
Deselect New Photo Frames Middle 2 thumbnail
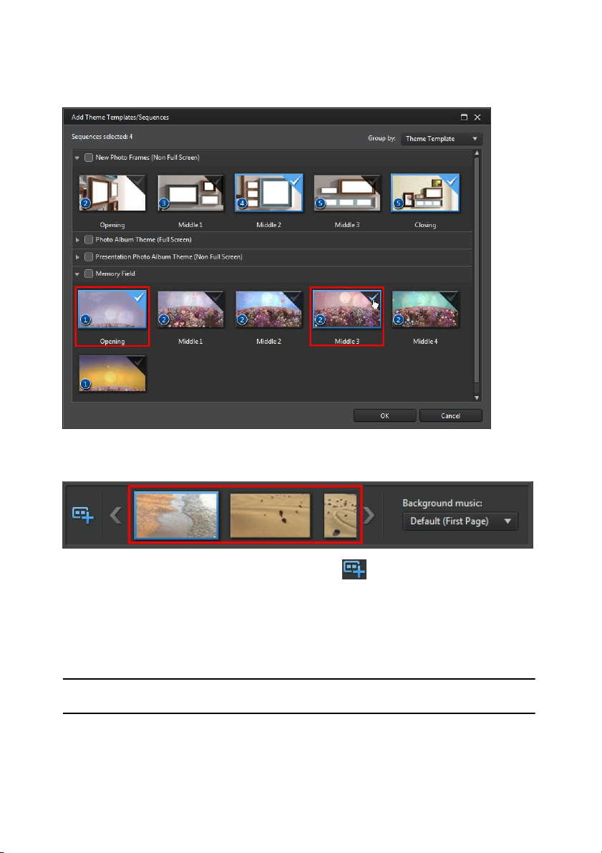tap(268, 193)
